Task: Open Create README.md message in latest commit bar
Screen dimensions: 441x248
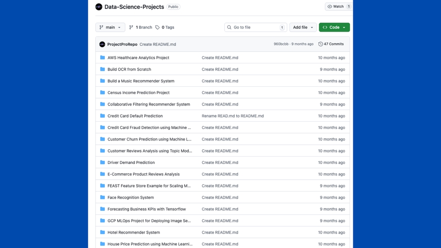Action: 158,45
